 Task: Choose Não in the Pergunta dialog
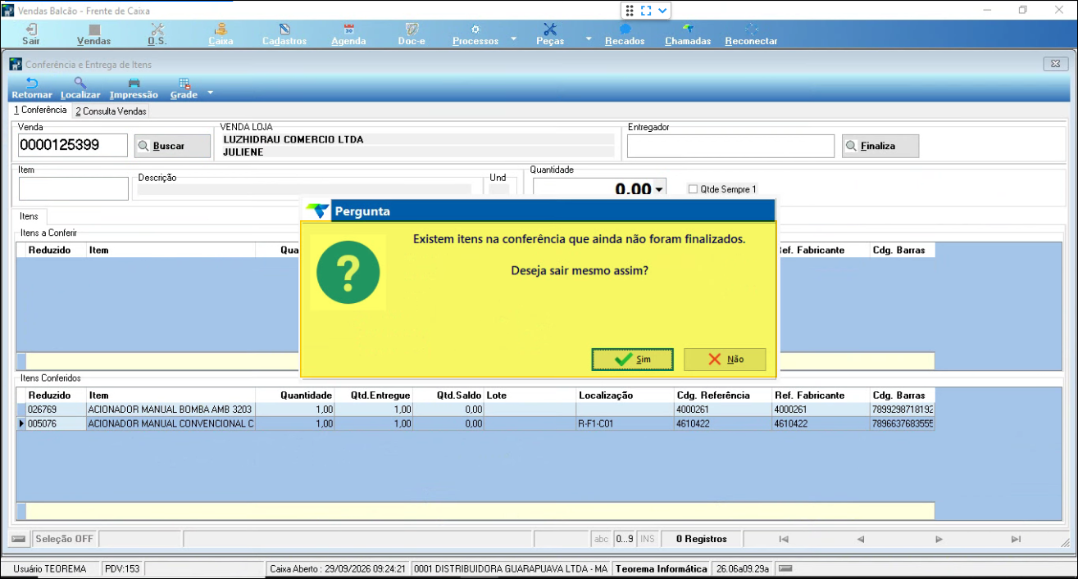[725, 360]
